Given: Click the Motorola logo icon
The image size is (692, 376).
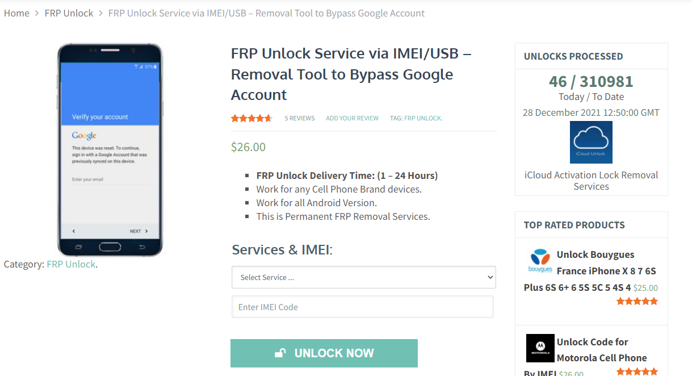Looking at the screenshot, I should click(540, 348).
